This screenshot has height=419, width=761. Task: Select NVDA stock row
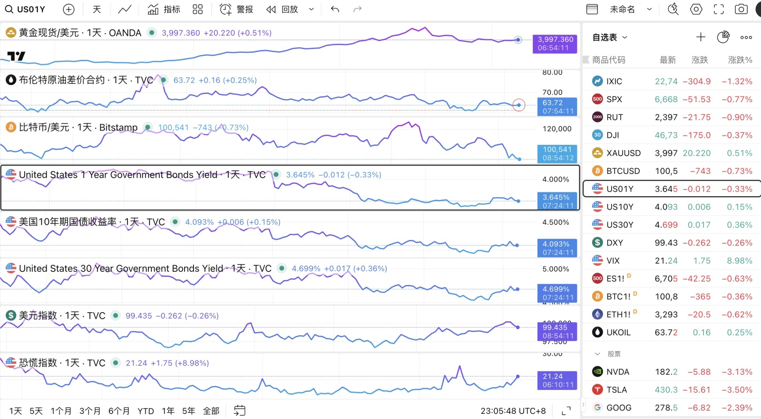pyautogui.click(x=672, y=372)
